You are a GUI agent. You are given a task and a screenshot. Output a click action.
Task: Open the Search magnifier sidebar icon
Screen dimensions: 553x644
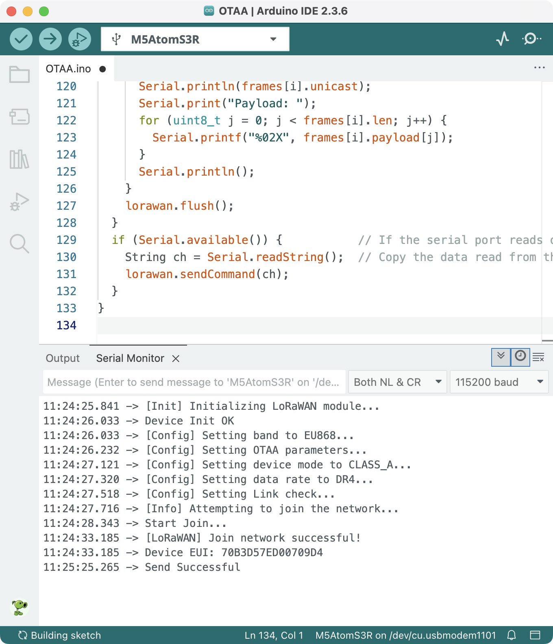pos(20,244)
